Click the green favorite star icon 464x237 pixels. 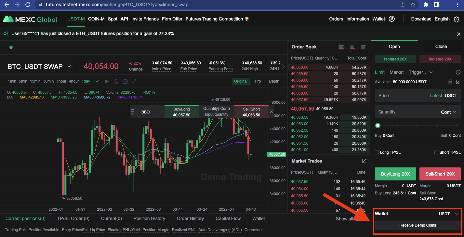point(11,47)
